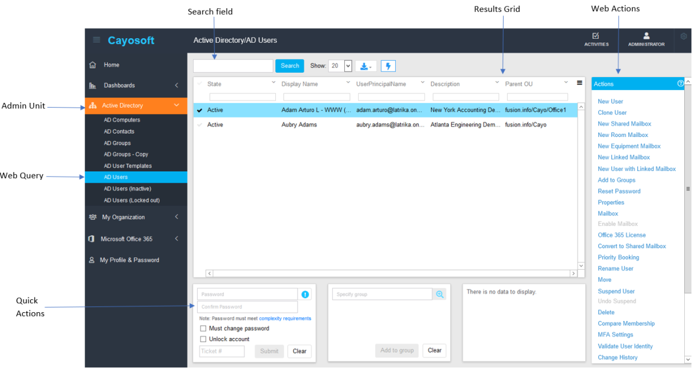
Task: Open the Actions panel help icon
Action: pyautogui.click(x=680, y=83)
